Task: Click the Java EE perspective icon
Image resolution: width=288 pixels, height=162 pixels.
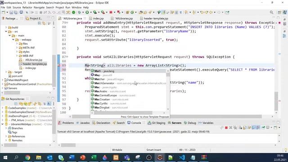Action: (285, 13)
